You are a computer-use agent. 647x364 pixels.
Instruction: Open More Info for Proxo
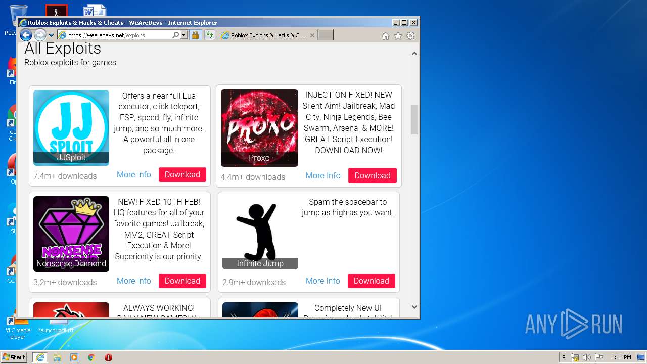pyautogui.click(x=323, y=175)
